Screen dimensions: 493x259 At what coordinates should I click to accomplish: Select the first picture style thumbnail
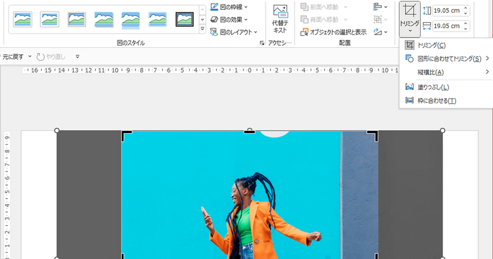click(x=22, y=19)
